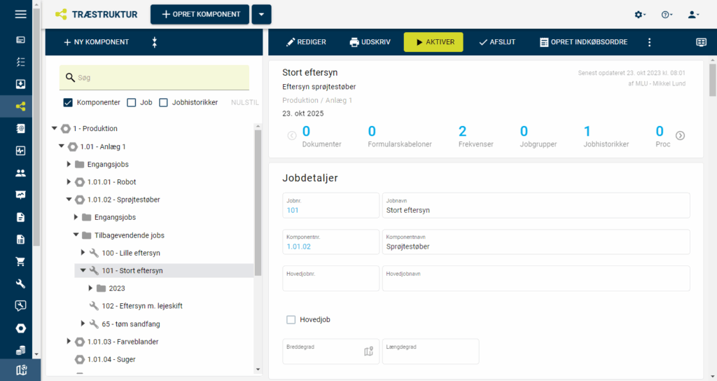Screen dimensions: 717x381
Task: Open the hamburger menu in top-left
Action: [x=20, y=14]
